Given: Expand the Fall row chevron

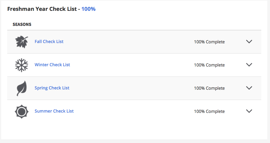Looking at the screenshot, I should (249, 42).
